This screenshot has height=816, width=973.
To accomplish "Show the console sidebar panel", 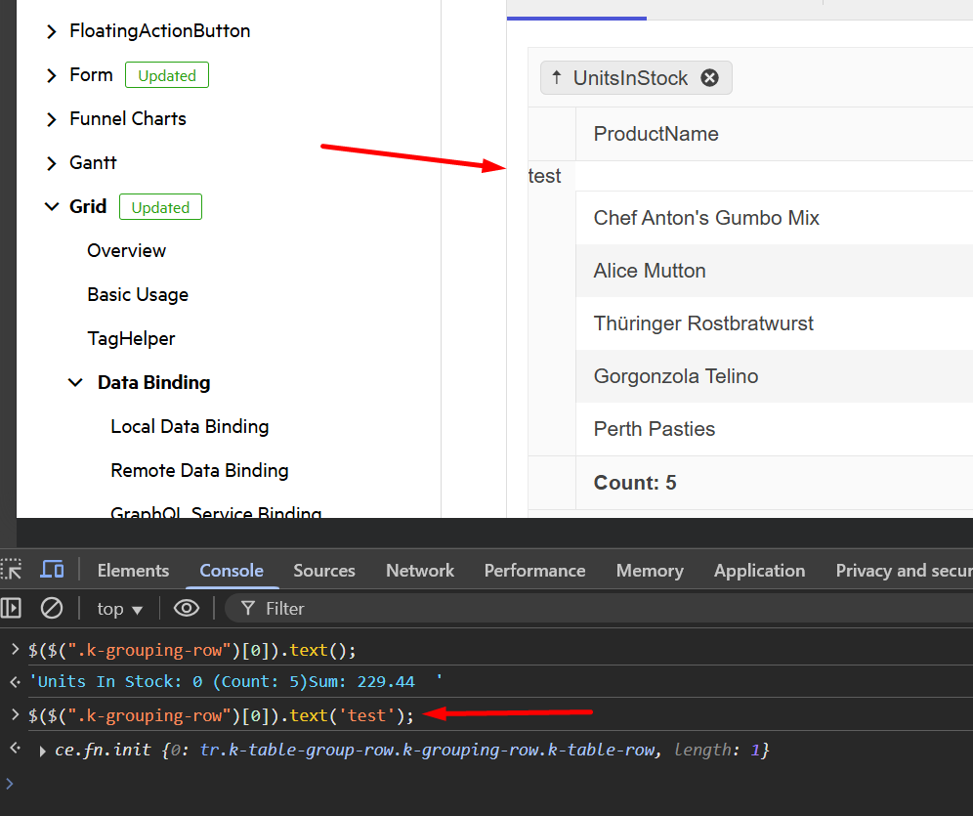I will (x=11, y=608).
